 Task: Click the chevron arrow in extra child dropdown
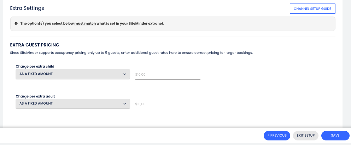coord(124,74)
